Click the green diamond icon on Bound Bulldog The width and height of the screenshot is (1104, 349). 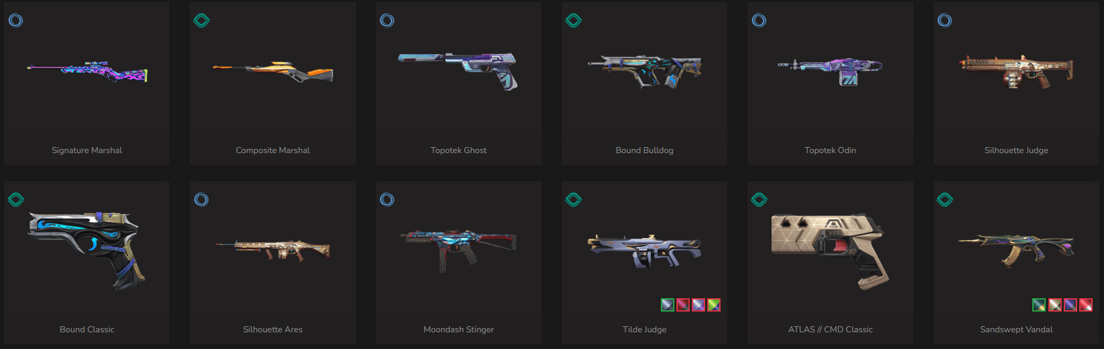(573, 20)
